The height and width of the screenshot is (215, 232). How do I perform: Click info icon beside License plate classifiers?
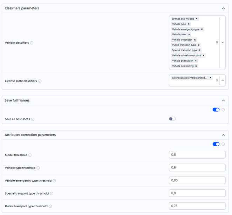[x=40, y=81]
